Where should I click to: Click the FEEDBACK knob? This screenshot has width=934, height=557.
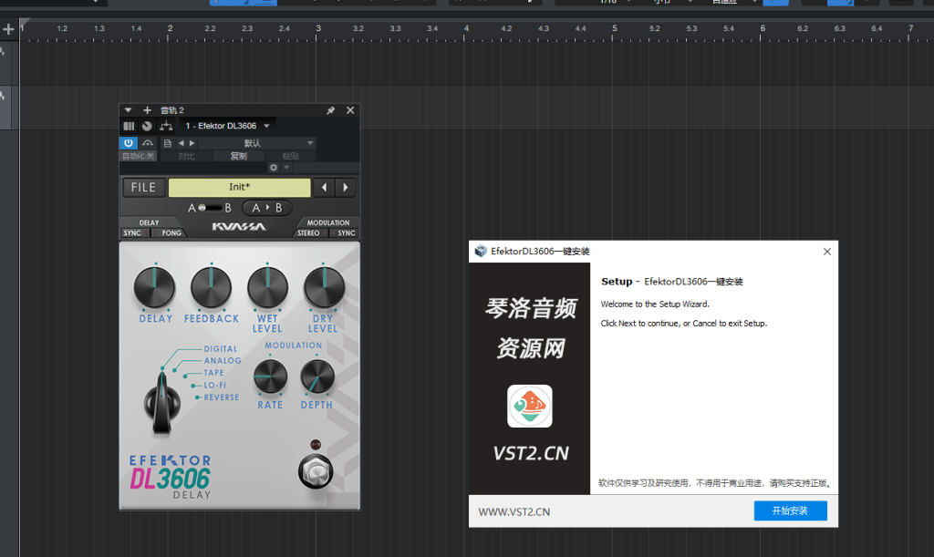click(x=211, y=290)
